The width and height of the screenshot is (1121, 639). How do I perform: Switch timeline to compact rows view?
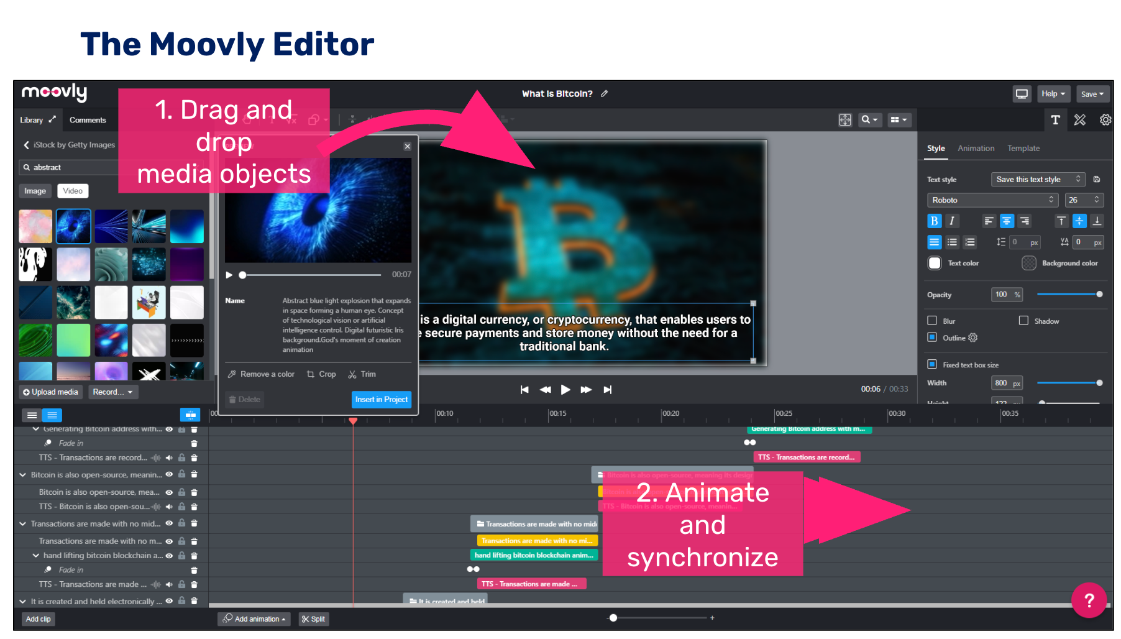[x=32, y=415]
